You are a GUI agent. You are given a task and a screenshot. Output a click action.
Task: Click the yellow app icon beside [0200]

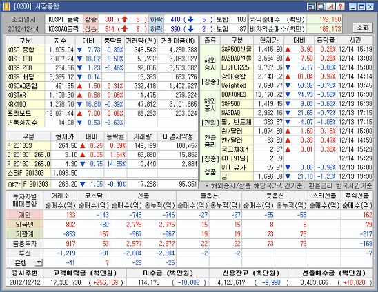click(6, 6)
